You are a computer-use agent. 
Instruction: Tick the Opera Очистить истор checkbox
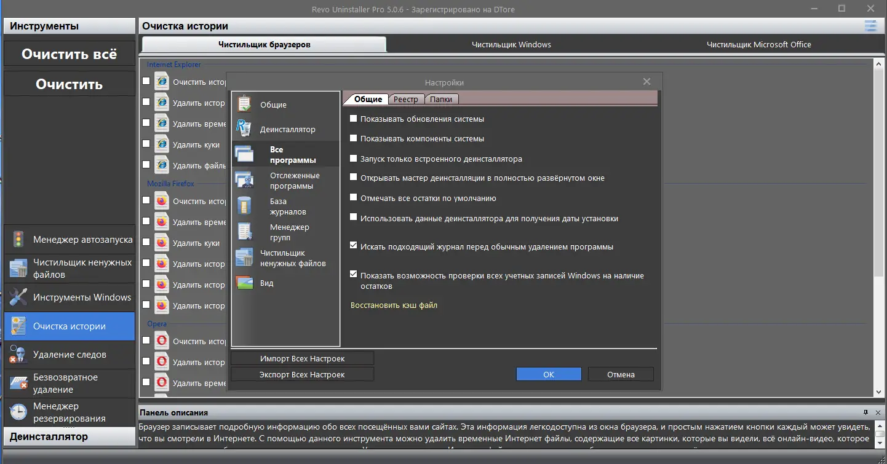146,340
